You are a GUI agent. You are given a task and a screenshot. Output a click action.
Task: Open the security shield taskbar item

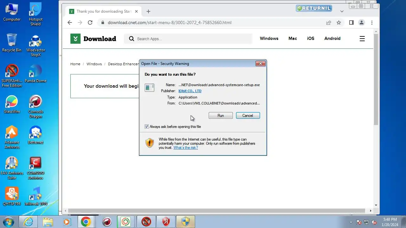coord(185,222)
